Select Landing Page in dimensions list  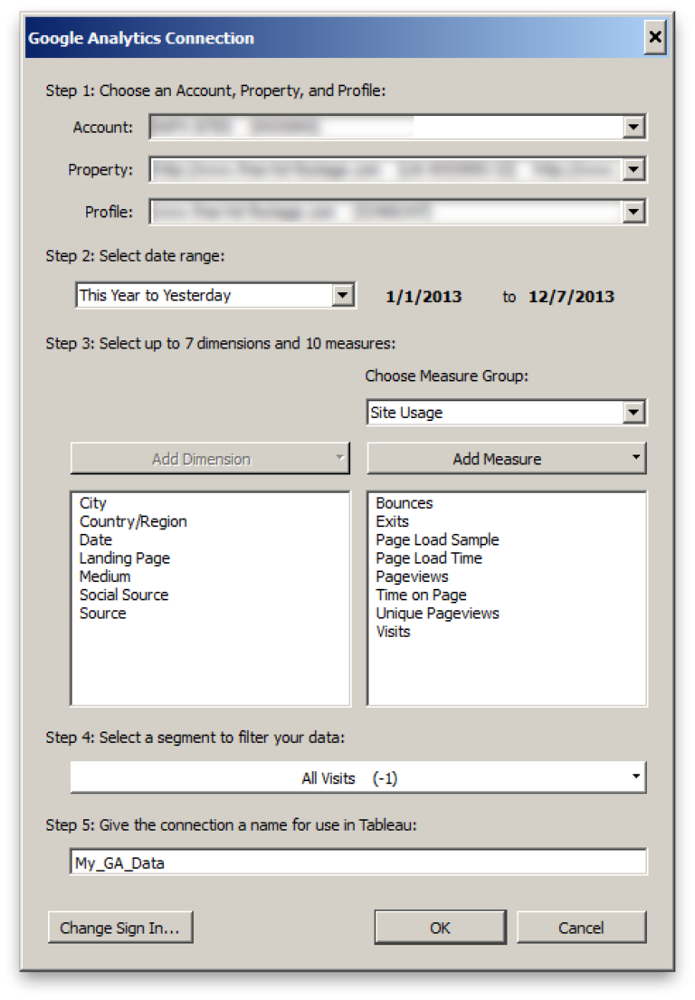click(124, 558)
